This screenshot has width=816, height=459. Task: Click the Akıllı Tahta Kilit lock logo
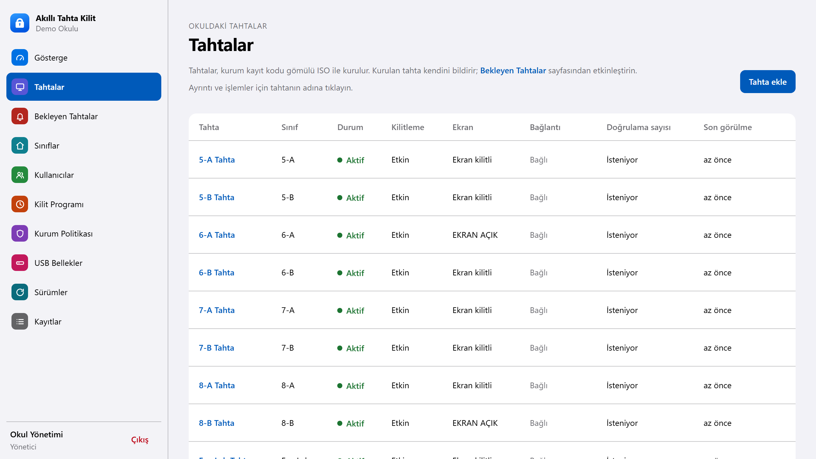[x=20, y=23]
